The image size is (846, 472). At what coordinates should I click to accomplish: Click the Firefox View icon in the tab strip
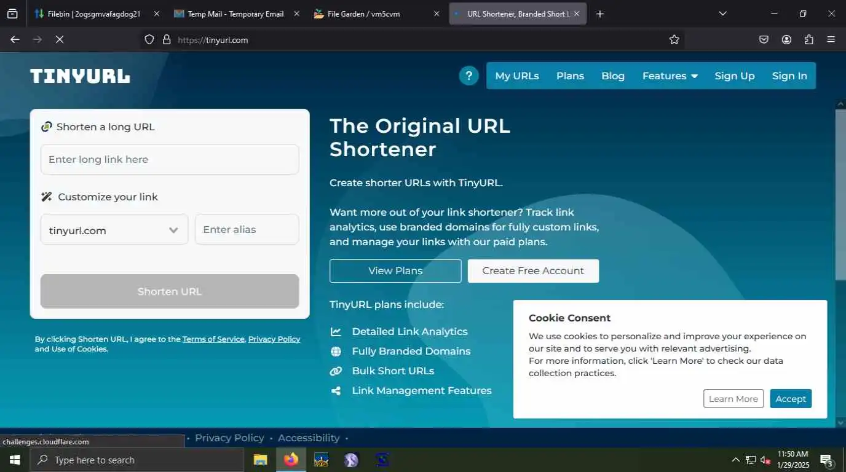(x=12, y=14)
